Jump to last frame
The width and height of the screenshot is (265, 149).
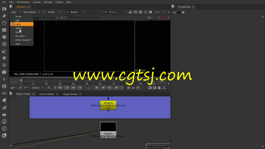pyautogui.click(x=117, y=88)
